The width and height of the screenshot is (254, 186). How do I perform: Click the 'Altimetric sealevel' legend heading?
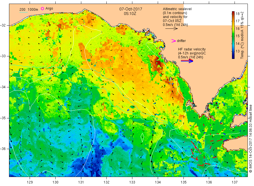point(177,9)
